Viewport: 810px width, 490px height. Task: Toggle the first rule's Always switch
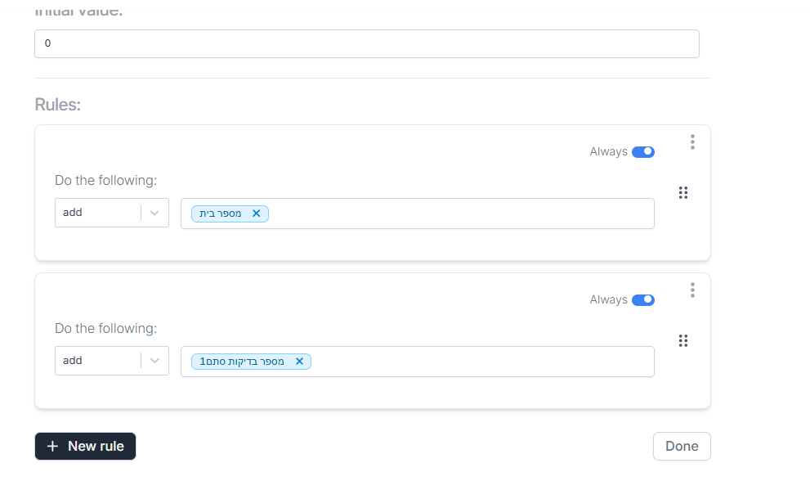pos(643,152)
